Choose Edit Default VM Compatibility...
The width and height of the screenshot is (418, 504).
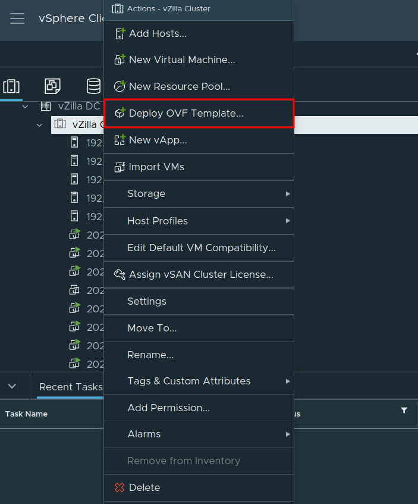point(199,248)
